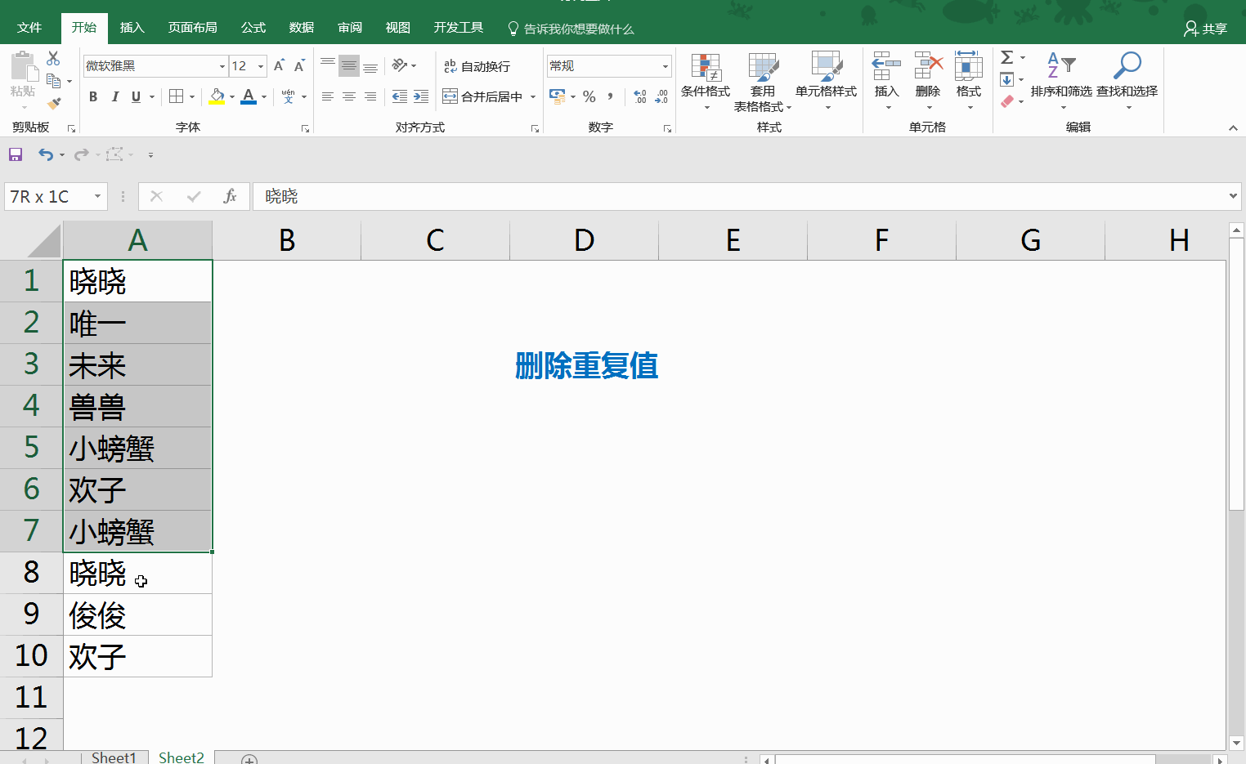Image resolution: width=1246 pixels, height=764 pixels.
Task: Select the 删除 (Delete cells) icon
Action: (x=928, y=79)
